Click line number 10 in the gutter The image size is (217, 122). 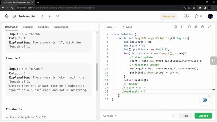(x=106, y=68)
